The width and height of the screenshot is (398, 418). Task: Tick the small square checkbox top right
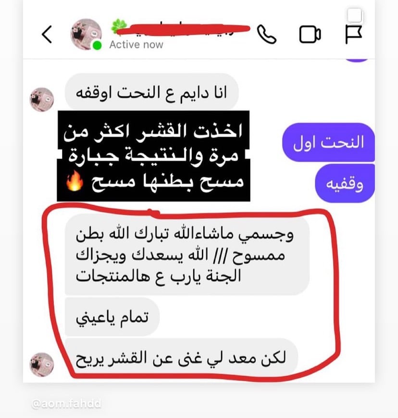tap(355, 15)
